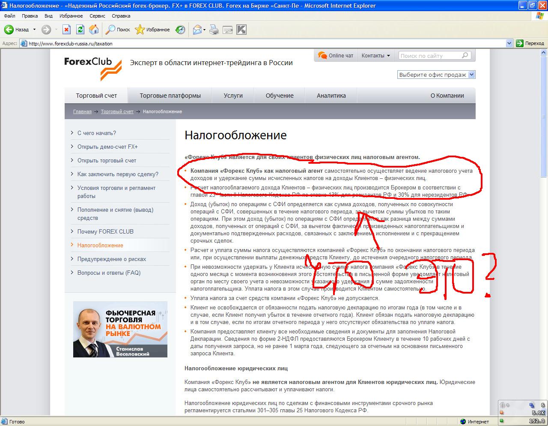Open sidebar link Вопросы и ответы (FAQ)
The image size is (548, 426).
pyautogui.click(x=109, y=273)
